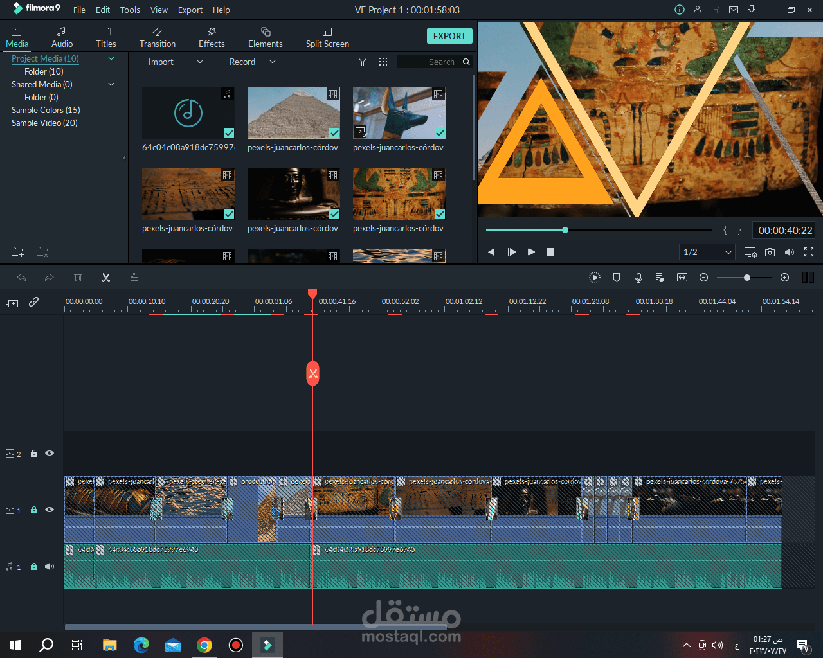Click the account user icon
The width and height of the screenshot is (823, 658).
[698, 10]
